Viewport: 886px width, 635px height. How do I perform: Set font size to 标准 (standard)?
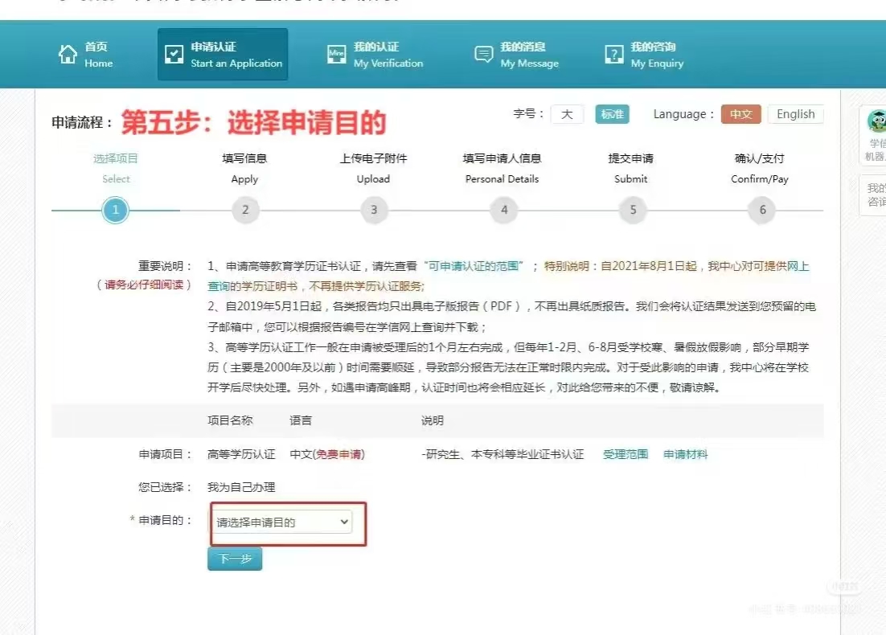point(612,114)
